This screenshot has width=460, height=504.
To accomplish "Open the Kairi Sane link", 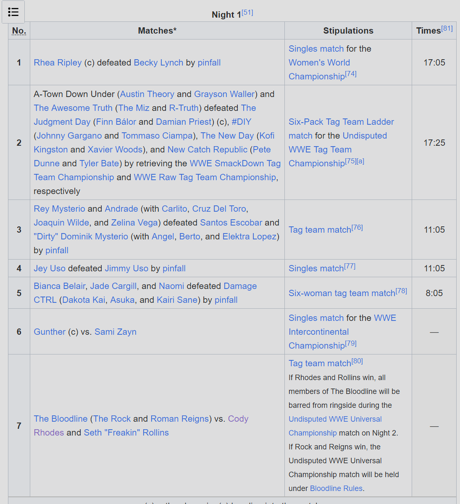I will (177, 300).
